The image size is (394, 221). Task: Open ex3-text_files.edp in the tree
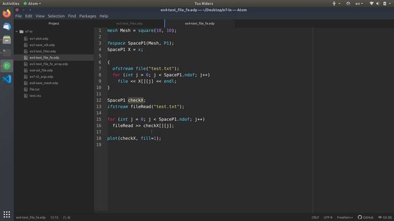[42, 52]
